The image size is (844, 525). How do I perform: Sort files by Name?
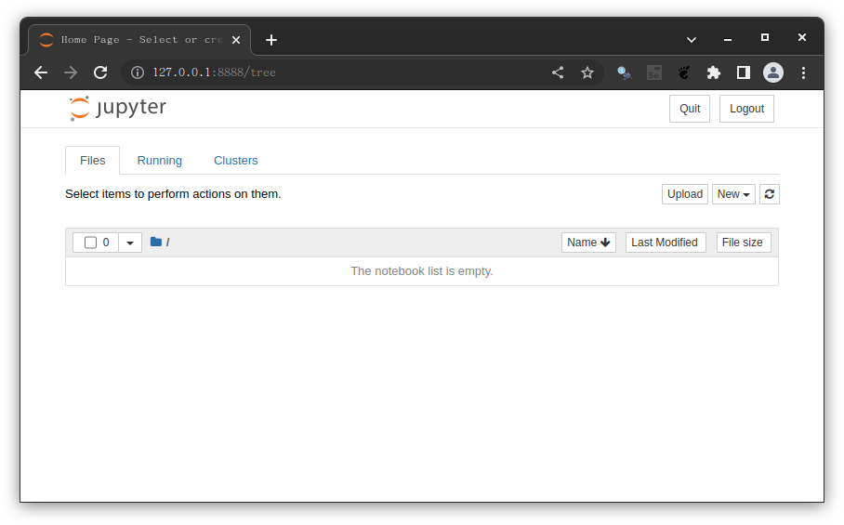click(588, 243)
